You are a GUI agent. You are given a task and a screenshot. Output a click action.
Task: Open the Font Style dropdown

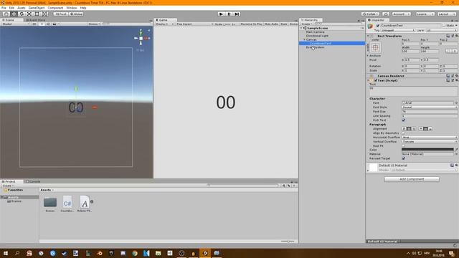click(430, 107)
